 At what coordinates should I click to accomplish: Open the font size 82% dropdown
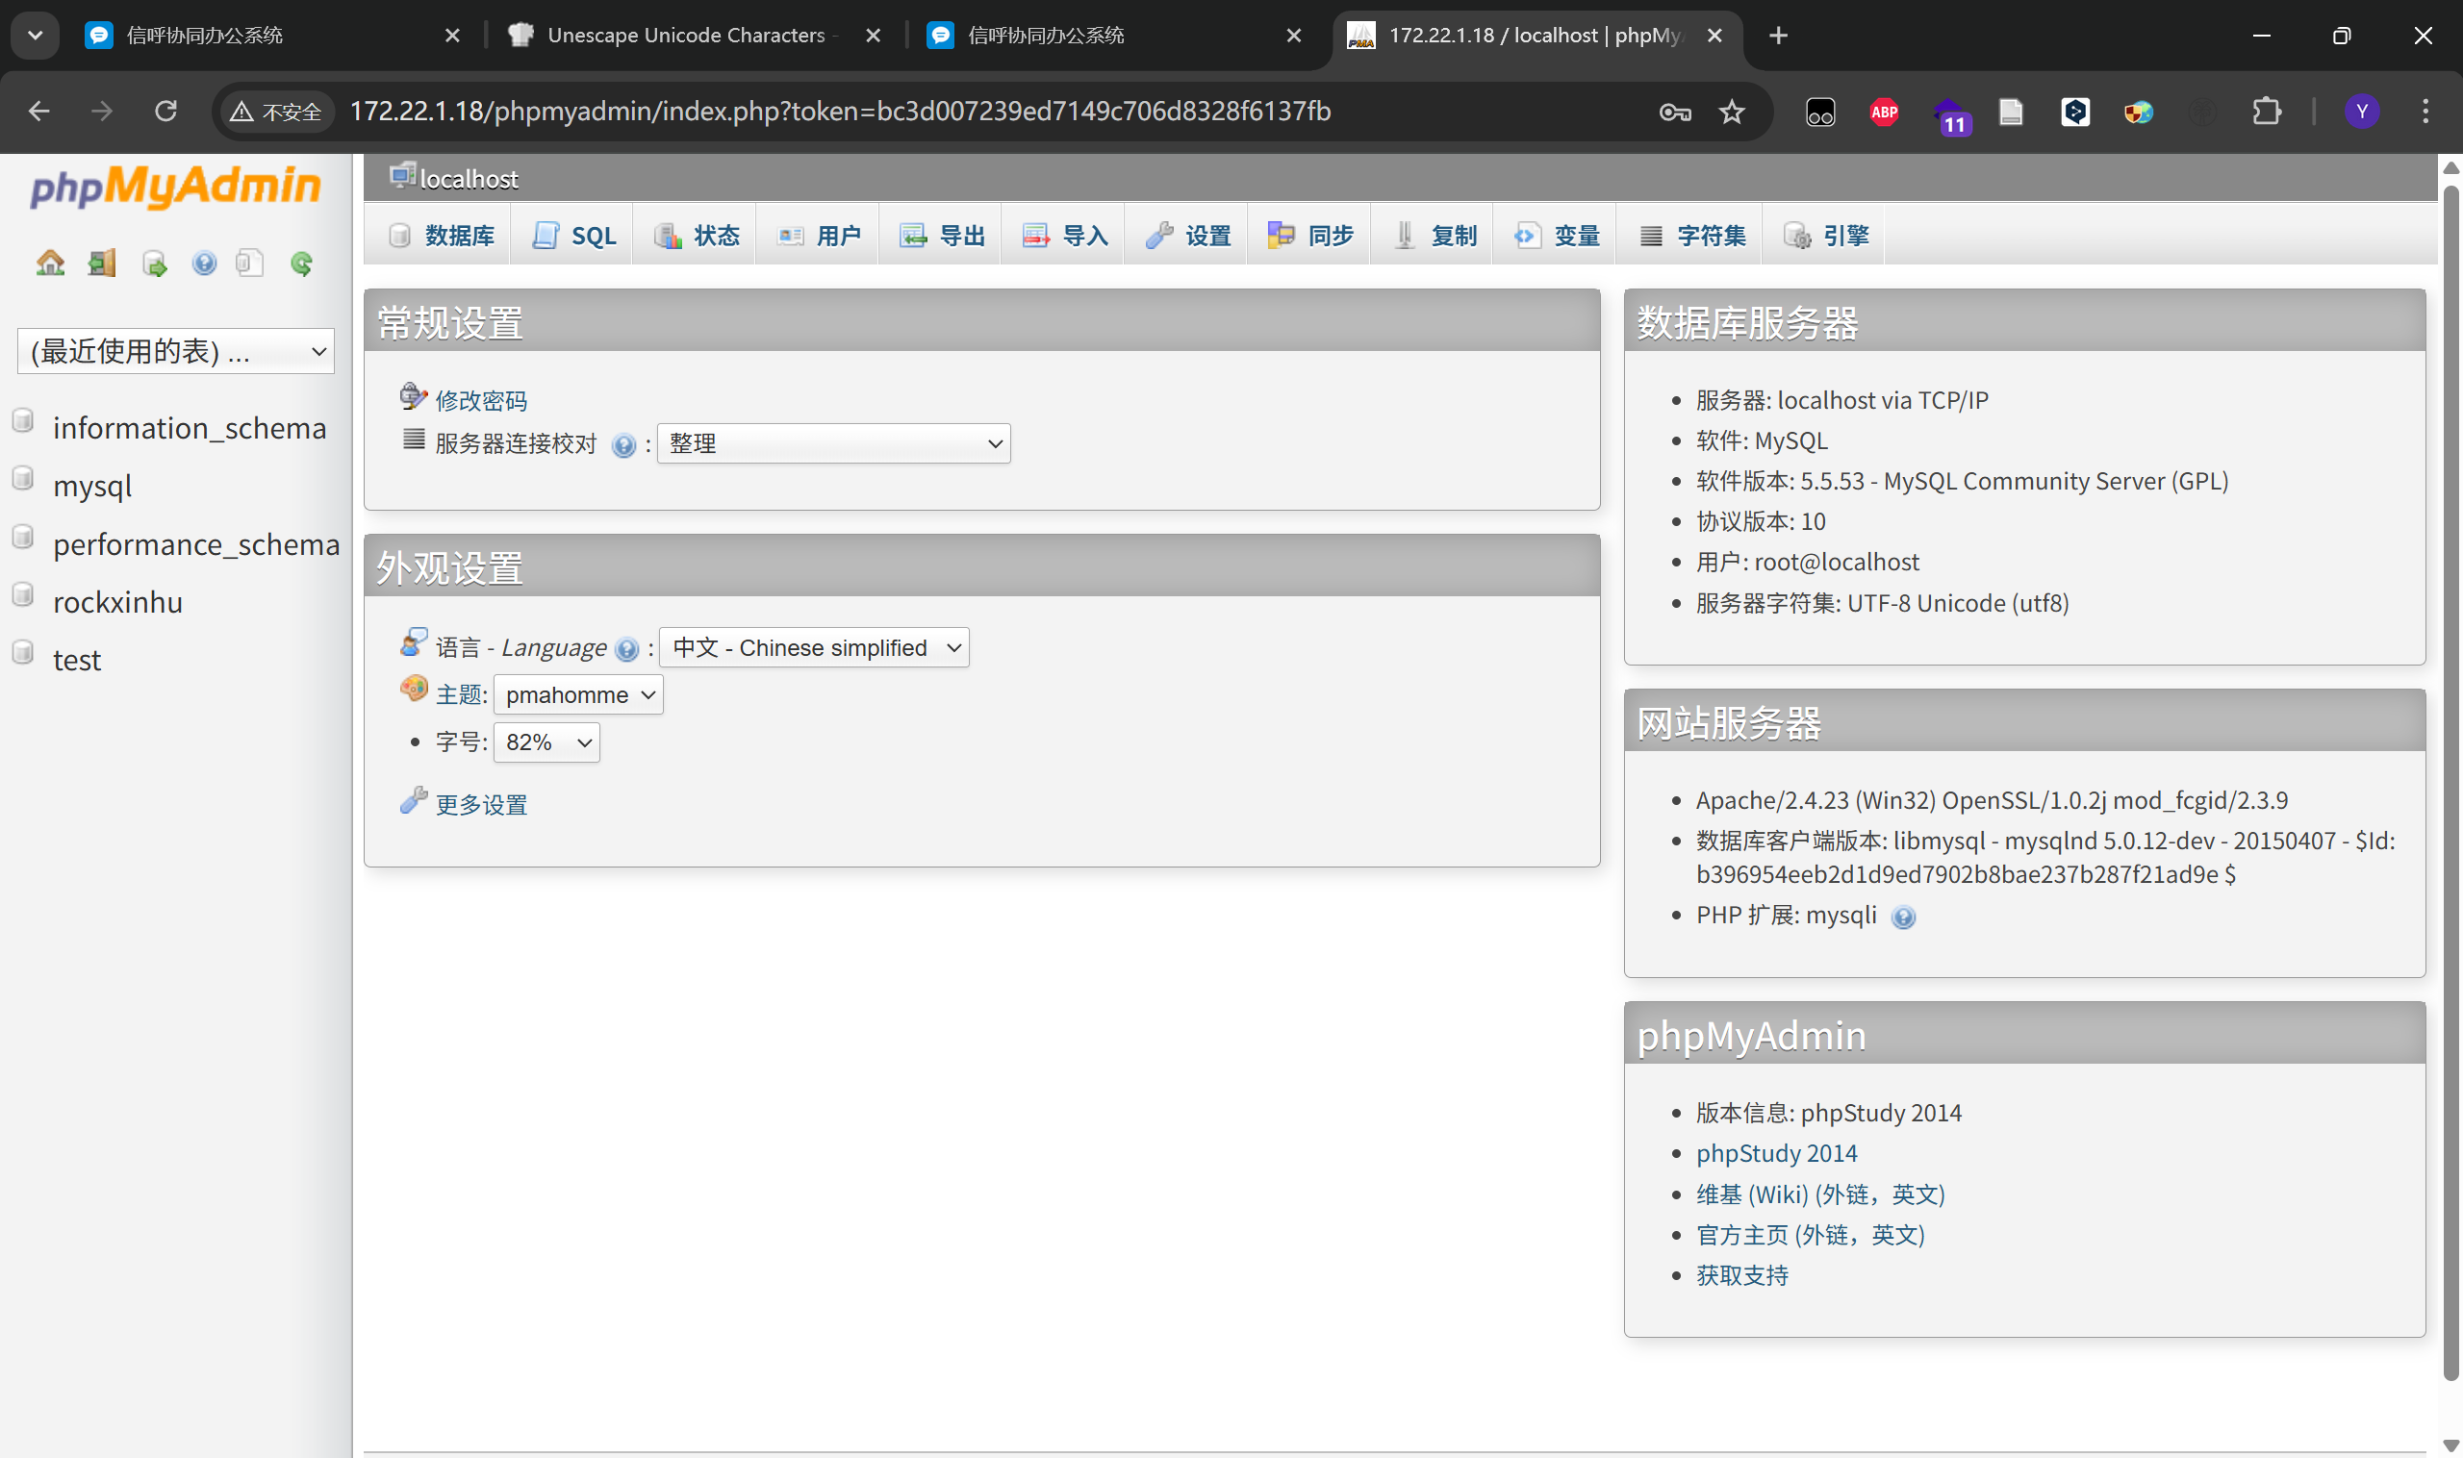pyautogui.click(x=546, y=742)
